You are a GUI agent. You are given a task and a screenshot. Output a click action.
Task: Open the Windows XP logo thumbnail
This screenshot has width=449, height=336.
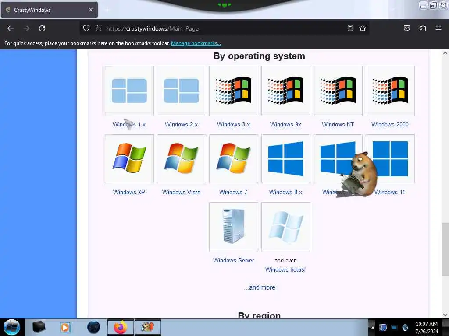(x=129, y=158)
